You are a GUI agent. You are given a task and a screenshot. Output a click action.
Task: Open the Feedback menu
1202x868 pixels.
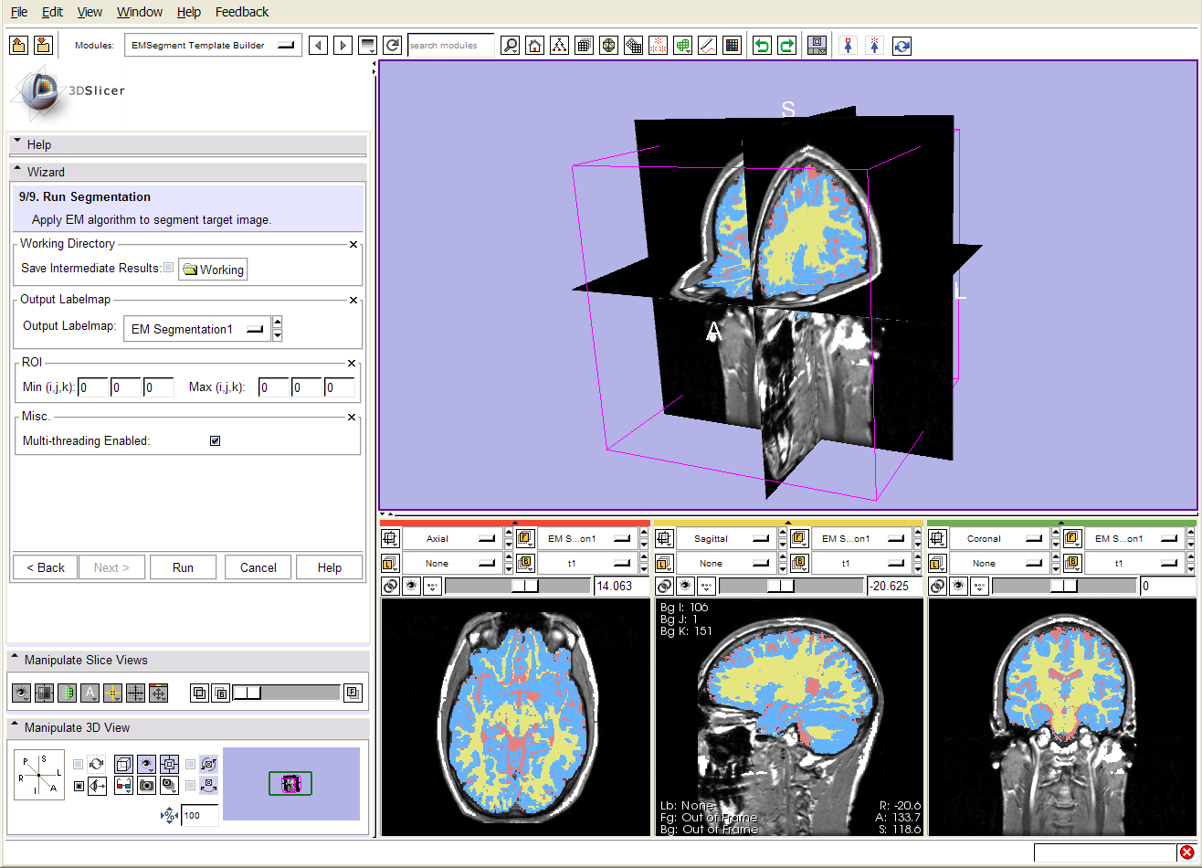point(241,12)
